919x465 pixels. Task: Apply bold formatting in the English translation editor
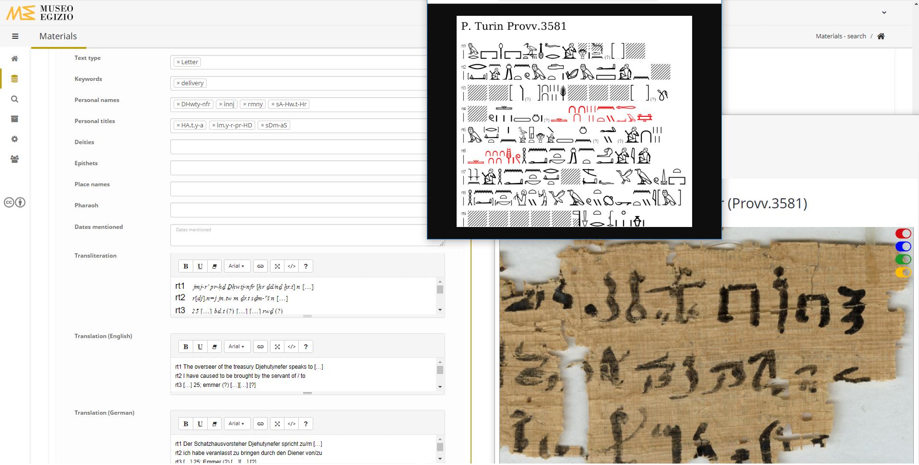pos(186,346)
